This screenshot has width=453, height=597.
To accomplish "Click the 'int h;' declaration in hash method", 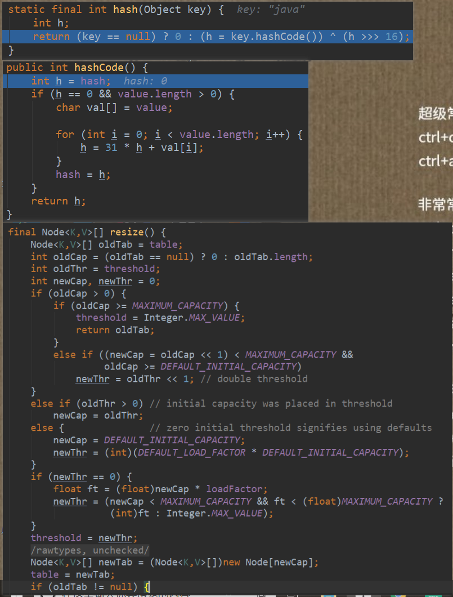I will pyautogui.click(x=51, y=23).
